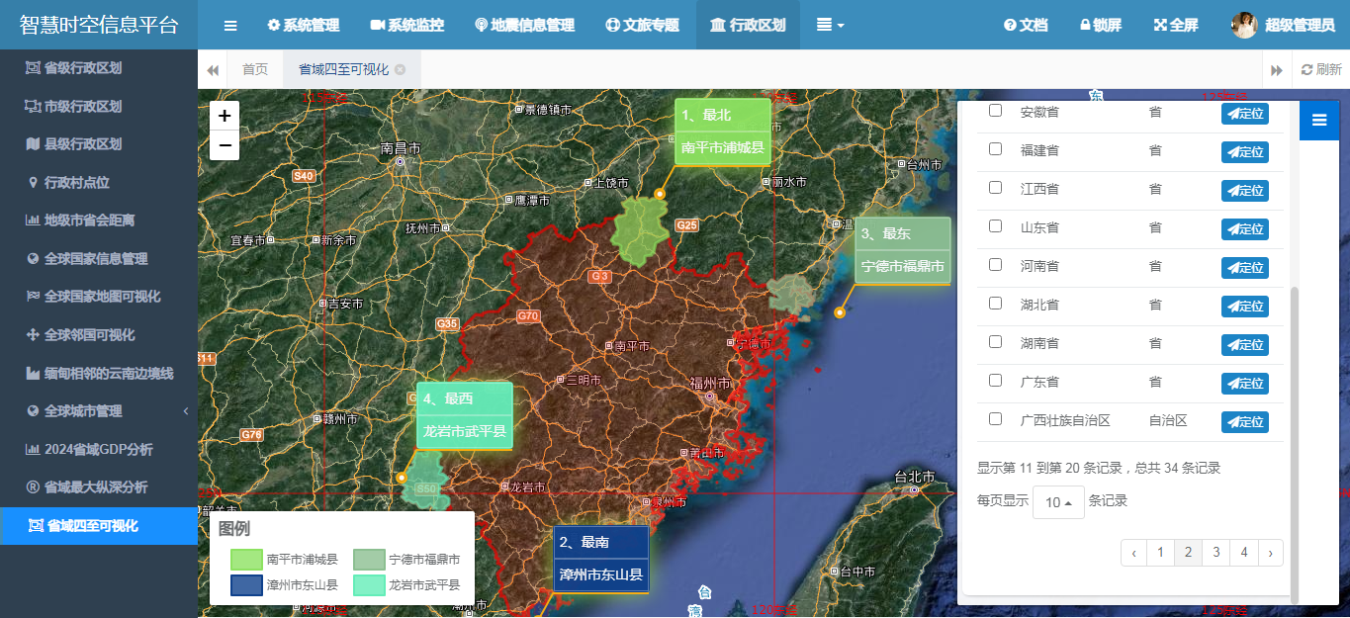Select 行政区划 top menu
Screen dimensions: 1350x618
coord(749,25)
